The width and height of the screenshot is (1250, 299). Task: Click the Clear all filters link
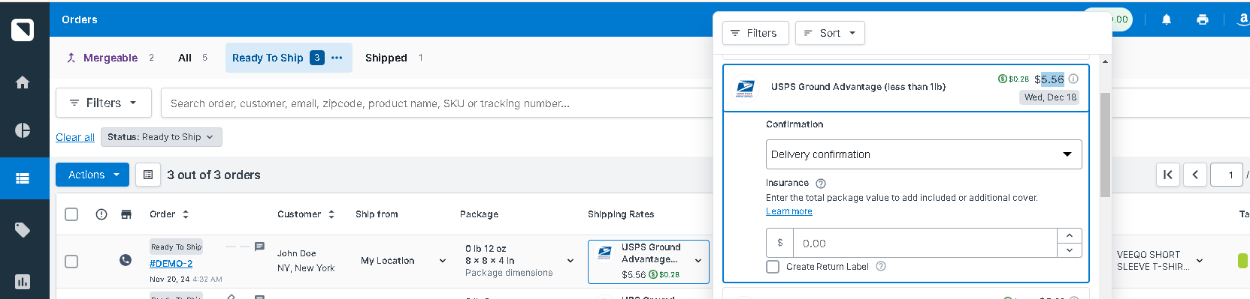[75, 137]
